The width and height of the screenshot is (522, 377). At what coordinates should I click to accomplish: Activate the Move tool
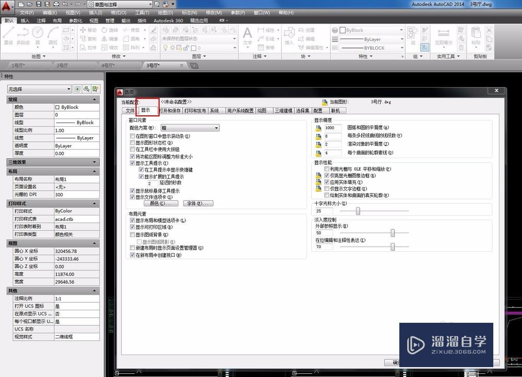point(87,30)
